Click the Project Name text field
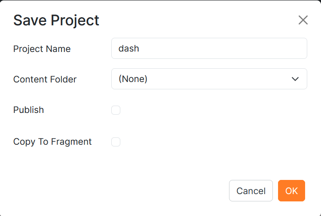This screenshot has width=321, height=216. coord(209,49)
